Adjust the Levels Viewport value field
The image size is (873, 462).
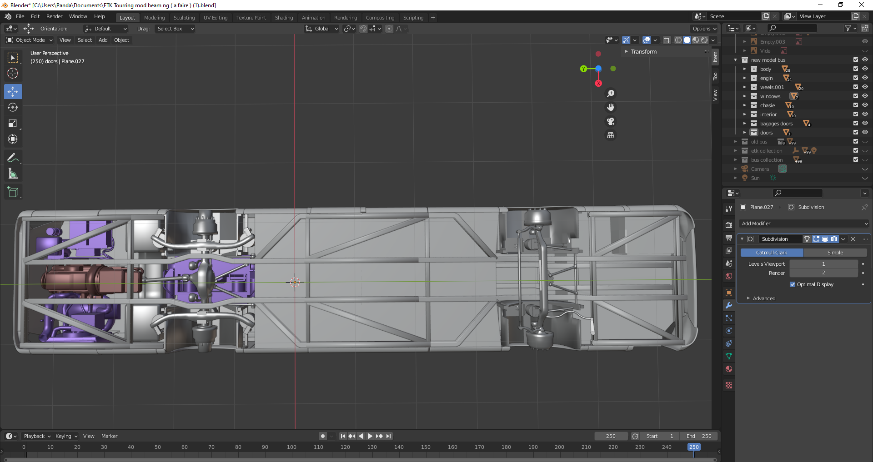coord(823,264)
